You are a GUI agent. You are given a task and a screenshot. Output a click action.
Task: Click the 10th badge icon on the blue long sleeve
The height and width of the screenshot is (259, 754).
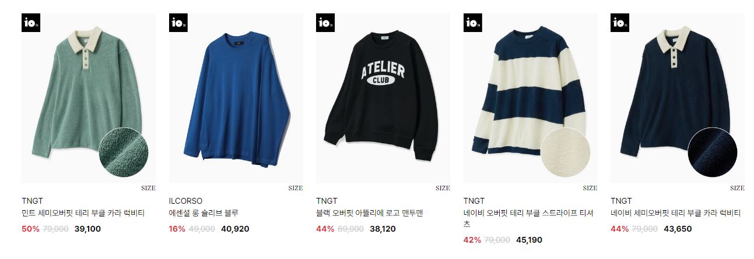point(178,23)
